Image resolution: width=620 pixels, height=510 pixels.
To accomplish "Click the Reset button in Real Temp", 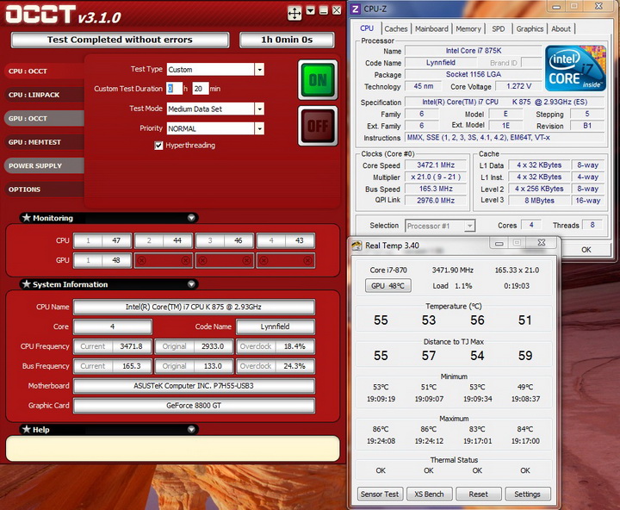I will (x=479, y=494).
